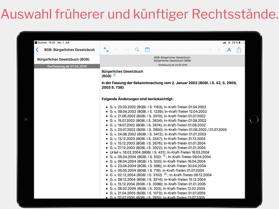Image resolution: width=279 pixels, height=209 pixels.
Task: Click the entry G. v. 09.12.2004
Action: point(158,179)
